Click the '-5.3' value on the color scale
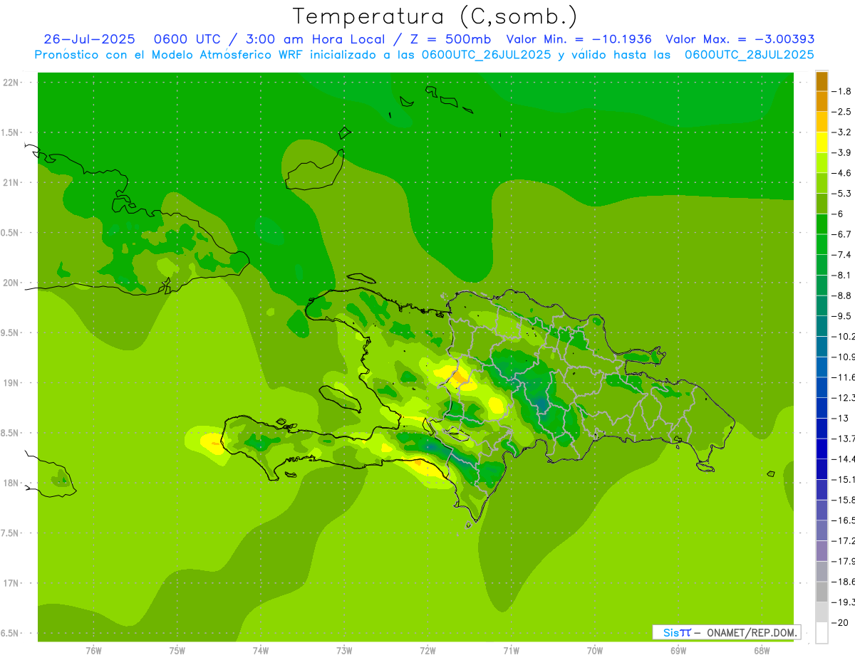855x660 pixels. (841, 193)
